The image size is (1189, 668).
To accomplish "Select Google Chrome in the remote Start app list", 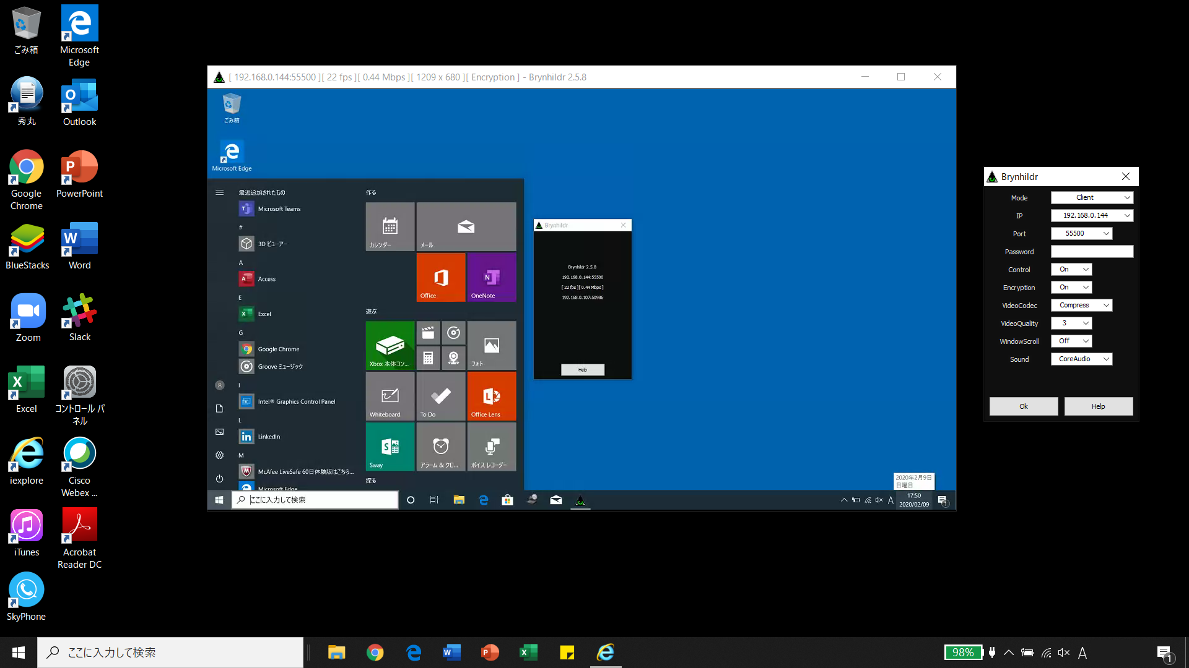I will tap(296, 349).
